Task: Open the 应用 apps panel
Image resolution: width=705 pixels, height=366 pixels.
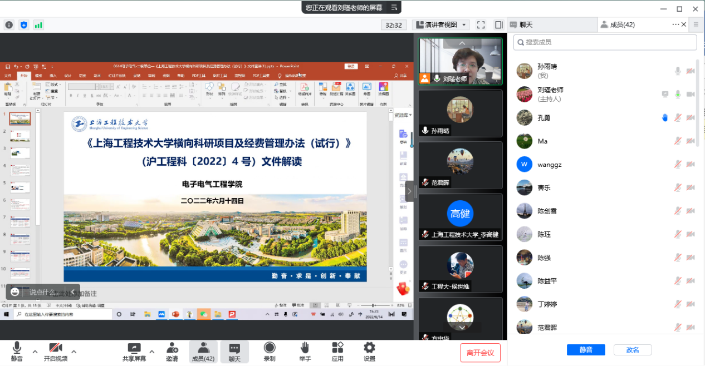Action: (x=337, y=352)
